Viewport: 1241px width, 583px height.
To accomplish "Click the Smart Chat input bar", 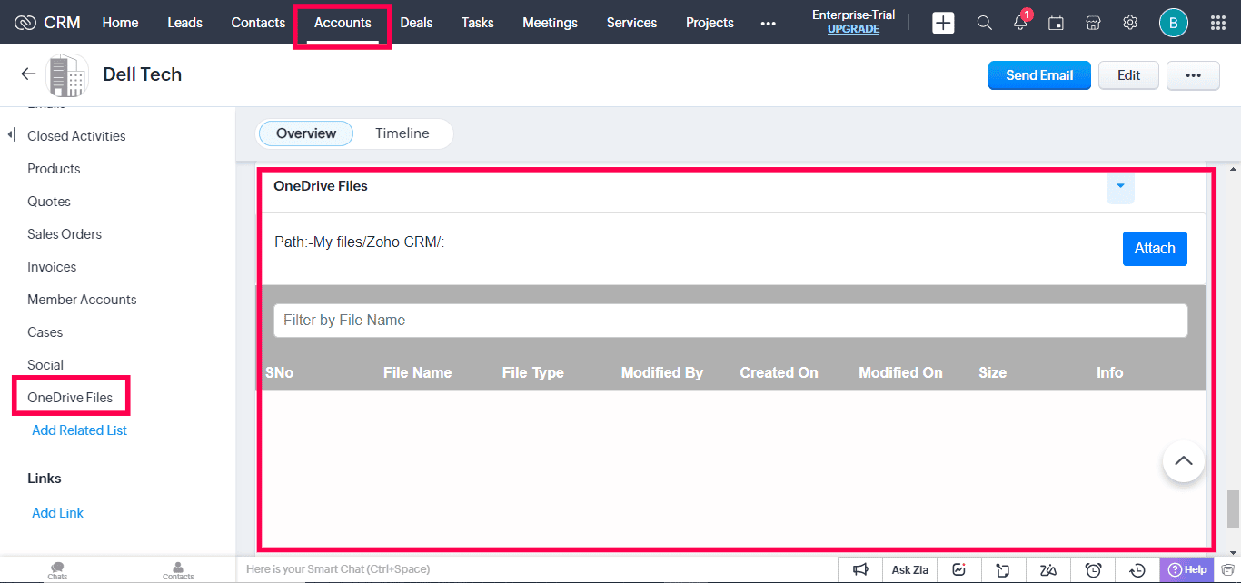I will point(536,569).
